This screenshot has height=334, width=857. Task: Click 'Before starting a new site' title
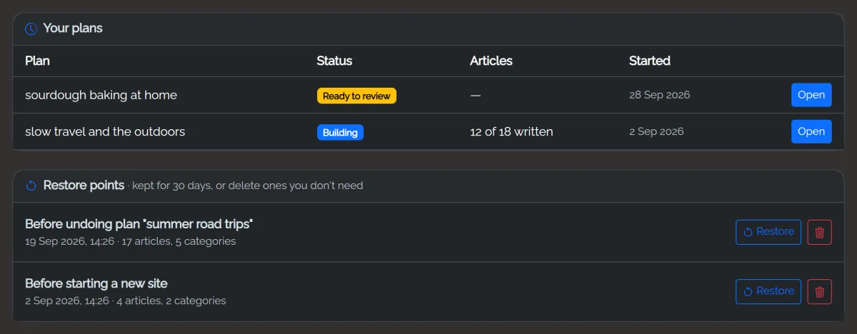pyautogui.click(x=96, y=283)
